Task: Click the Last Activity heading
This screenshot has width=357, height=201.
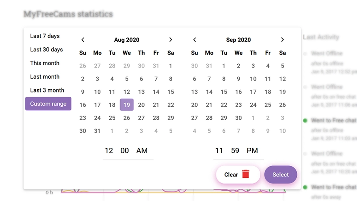Action: (321, 37)
